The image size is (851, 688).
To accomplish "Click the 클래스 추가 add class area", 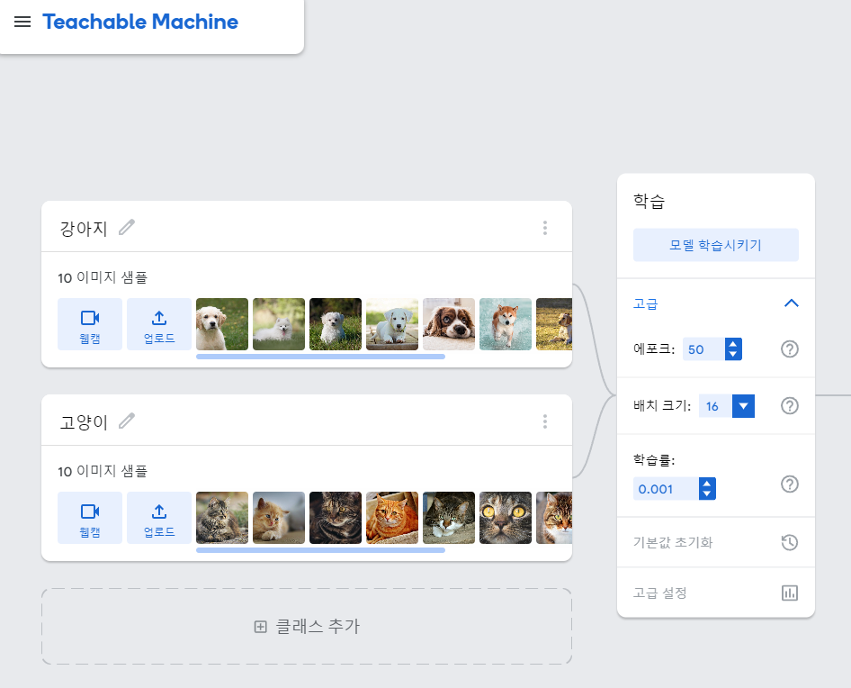I will (307, 626).
